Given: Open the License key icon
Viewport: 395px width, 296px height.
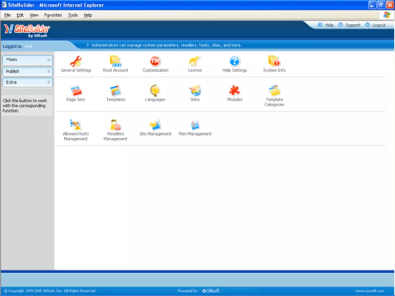Looking at the screenshot, I should pos(195,61).
